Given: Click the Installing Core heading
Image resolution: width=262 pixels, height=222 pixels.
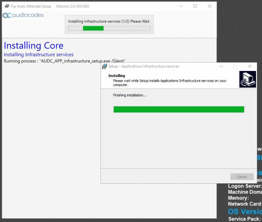Looking at the screenshot, I should pos(33,46).
